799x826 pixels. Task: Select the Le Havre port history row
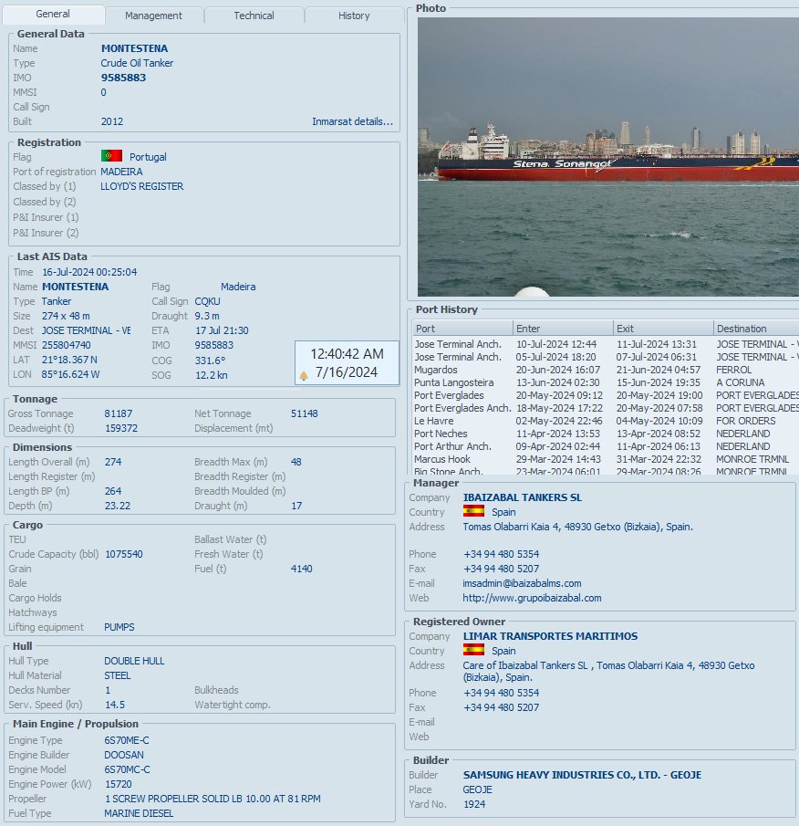pyautogui.click(x=606, y=421)
